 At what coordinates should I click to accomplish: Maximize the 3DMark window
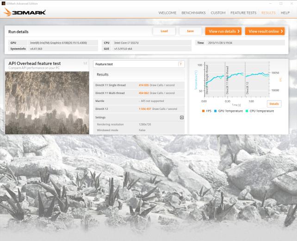281,3
